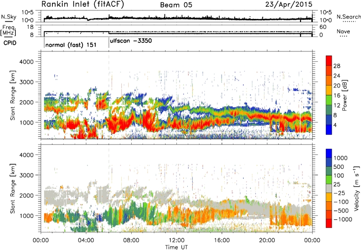The height and width of the screenshot is (250, 361).
Task: Click the power panel 'Slant Range [km]' label
Action: [13, 95]
